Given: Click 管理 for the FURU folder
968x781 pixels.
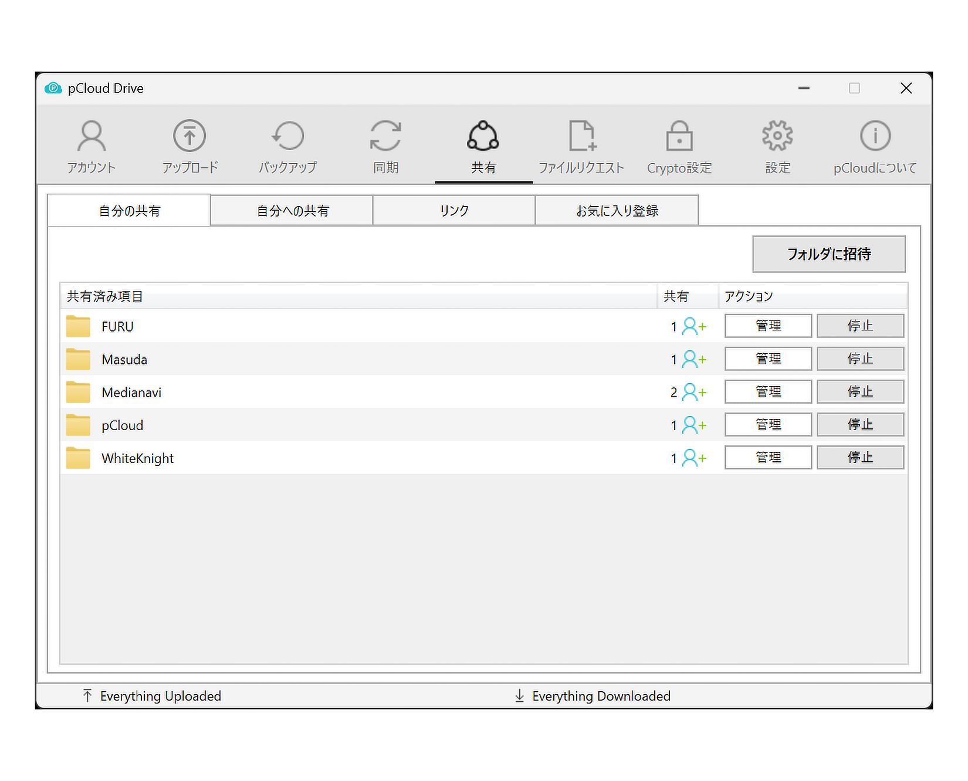Looking at the screenshot, I should pyautogui.click(x=769, y=326).
